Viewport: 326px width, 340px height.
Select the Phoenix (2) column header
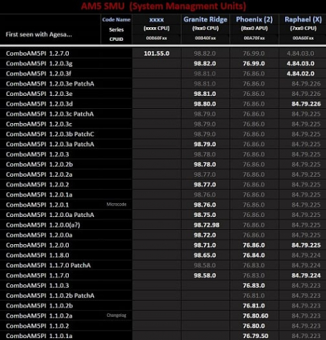[x=255, y=20]
